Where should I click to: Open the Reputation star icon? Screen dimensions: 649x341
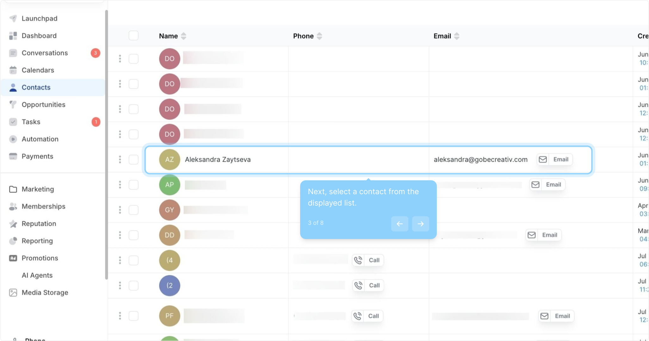tap(13, 224)
